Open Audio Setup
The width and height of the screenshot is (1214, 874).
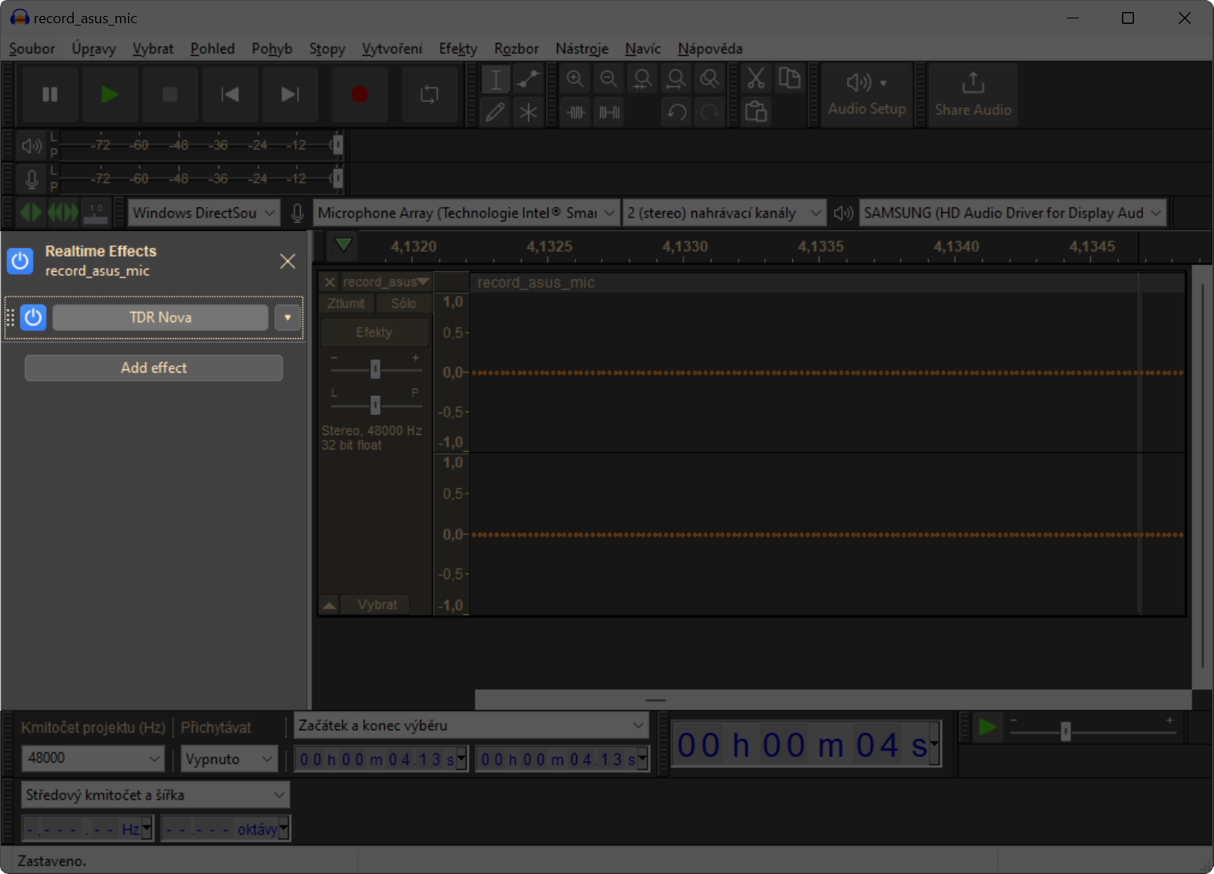point(867,94)
